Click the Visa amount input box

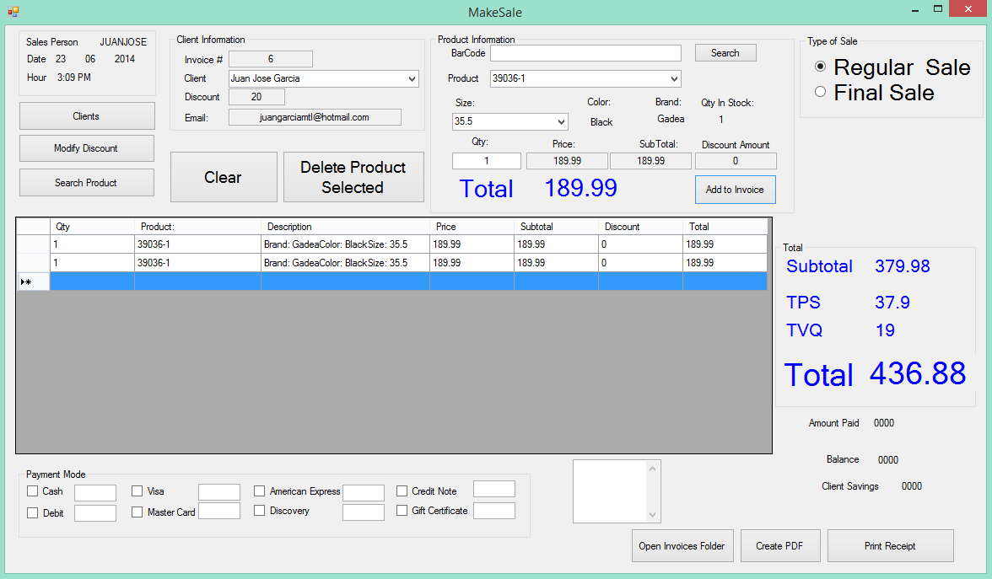(x=219, y=492)
